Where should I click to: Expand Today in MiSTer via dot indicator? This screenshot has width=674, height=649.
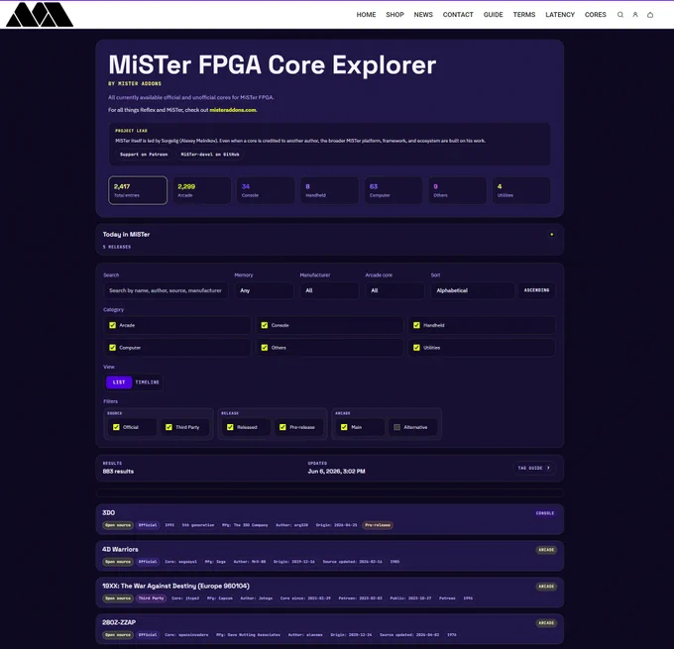551,234
